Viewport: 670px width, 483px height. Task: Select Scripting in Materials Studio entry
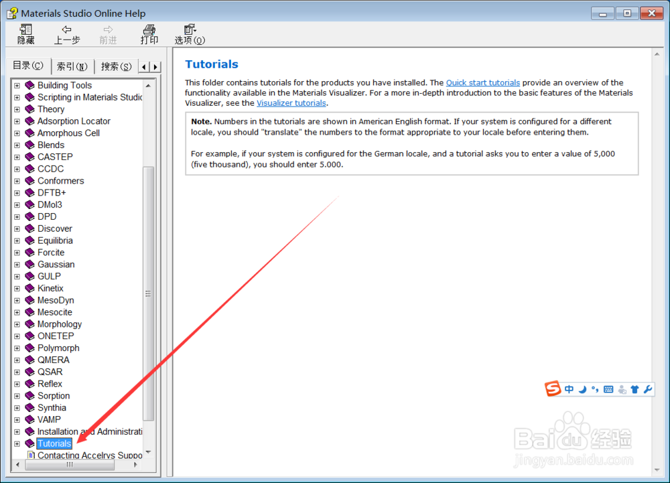click(x=90, y=97)
